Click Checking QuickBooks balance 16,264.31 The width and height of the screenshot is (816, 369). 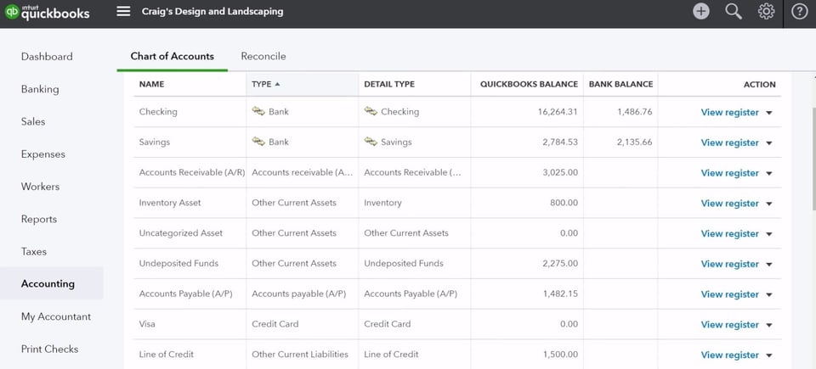(x=558, y=112)
